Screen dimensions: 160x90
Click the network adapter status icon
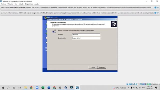click(x=134, y=84)
